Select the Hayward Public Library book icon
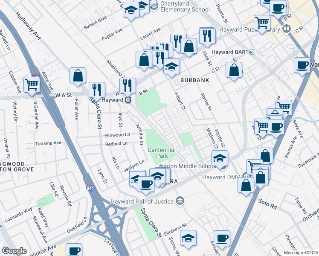The width and height of the screenshot is (319, 256). click(x=287, y=29)
